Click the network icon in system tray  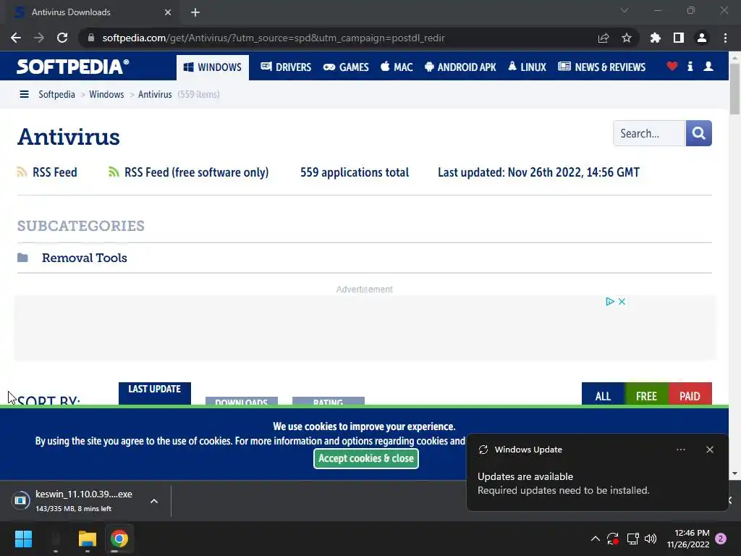pos(632,539)
